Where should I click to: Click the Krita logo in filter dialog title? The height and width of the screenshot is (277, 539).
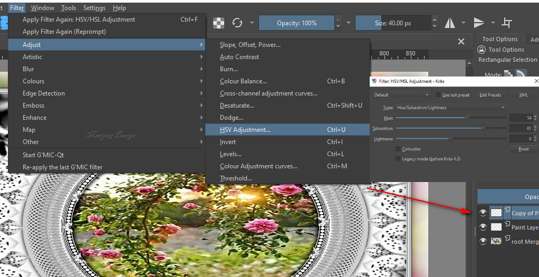374,81
